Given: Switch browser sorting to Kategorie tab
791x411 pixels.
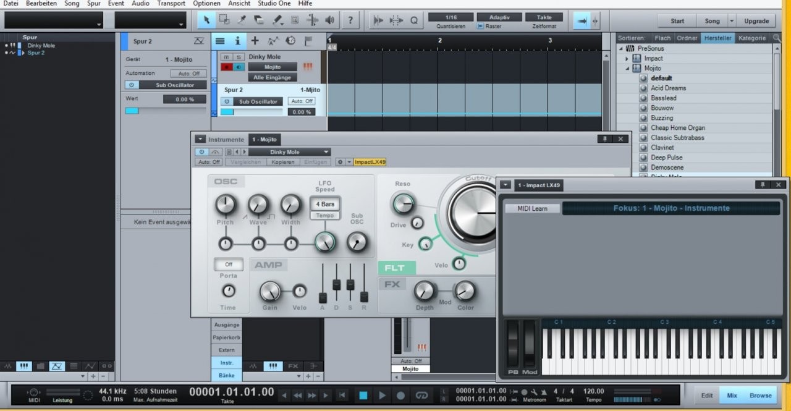Looking at the screenshot, I should point(751,38).
